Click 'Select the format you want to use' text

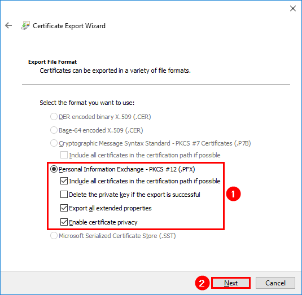87,103
